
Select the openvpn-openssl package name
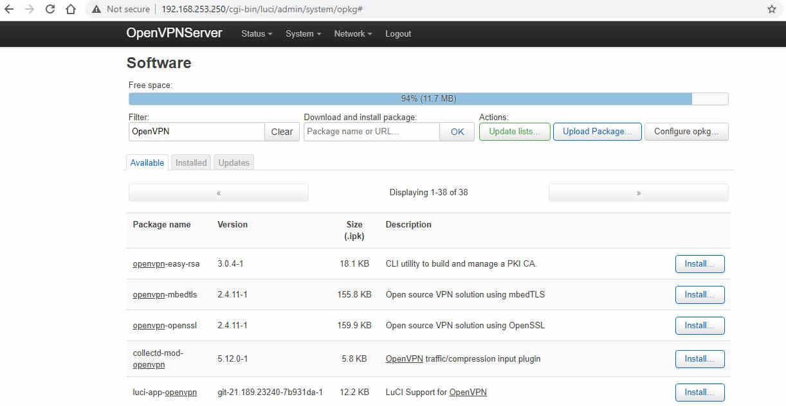point(165,326)
